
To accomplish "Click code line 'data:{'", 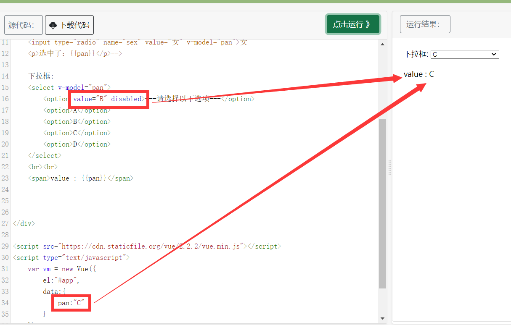I will point(54,291).
